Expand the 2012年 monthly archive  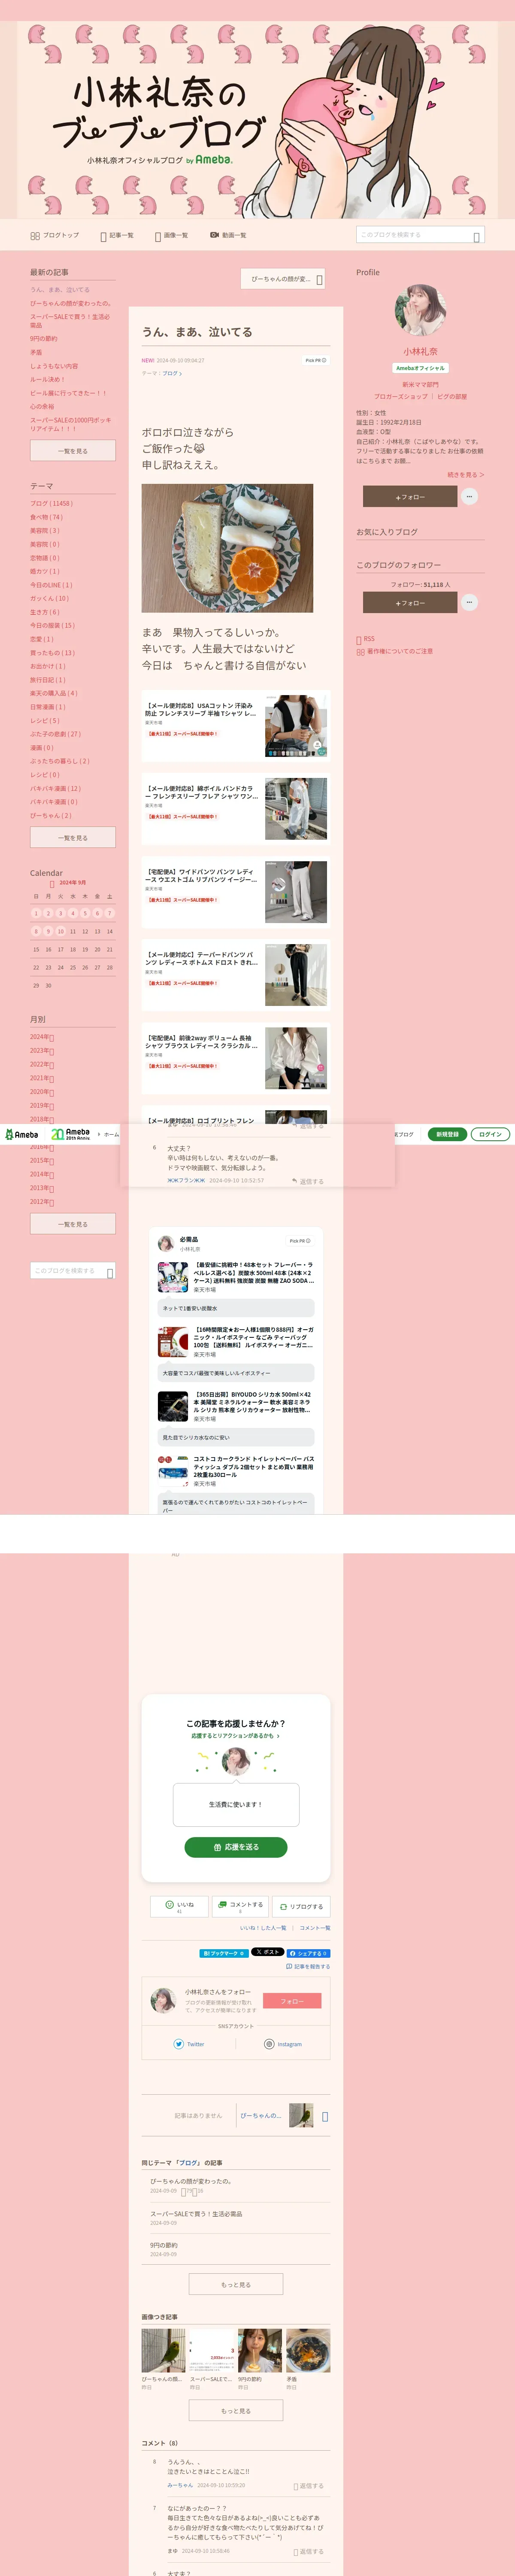[42, 1202]
